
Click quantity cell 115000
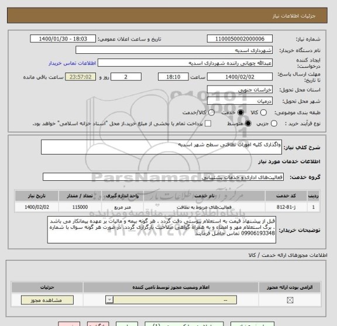click(80, 207)
